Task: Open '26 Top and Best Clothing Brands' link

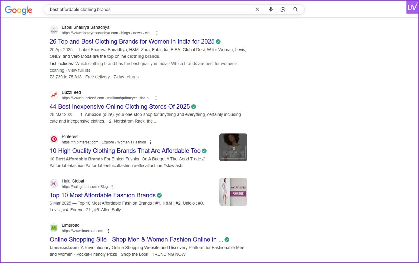Action: pyautogui.click(x=132, y=41)
